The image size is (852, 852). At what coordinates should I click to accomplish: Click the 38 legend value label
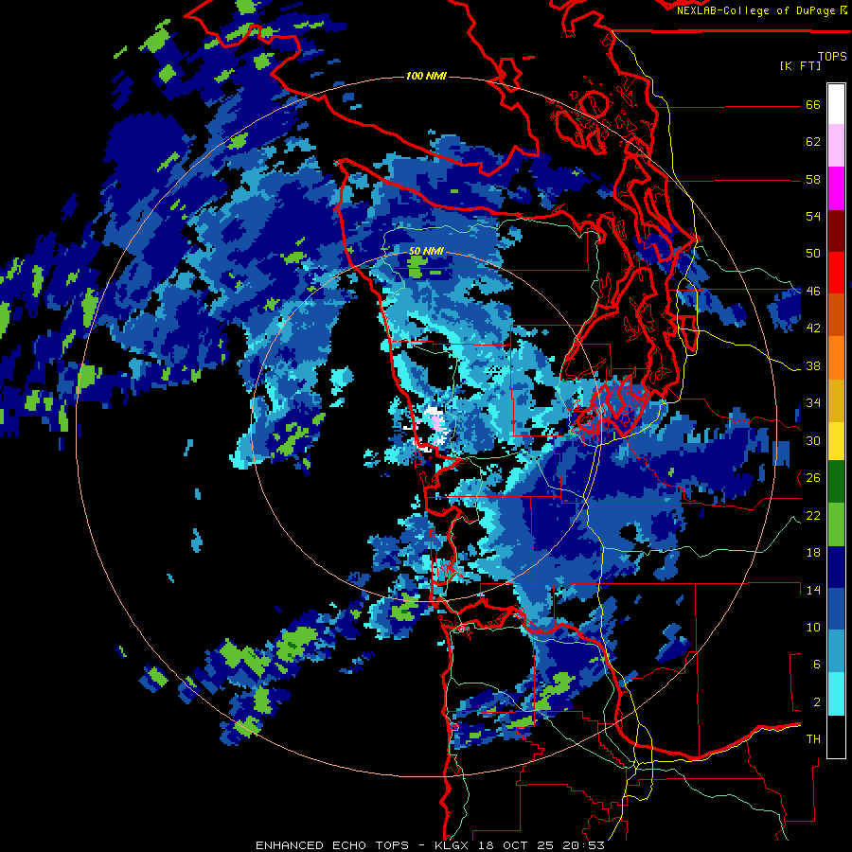pyautogui.click(x=813, y=365)
